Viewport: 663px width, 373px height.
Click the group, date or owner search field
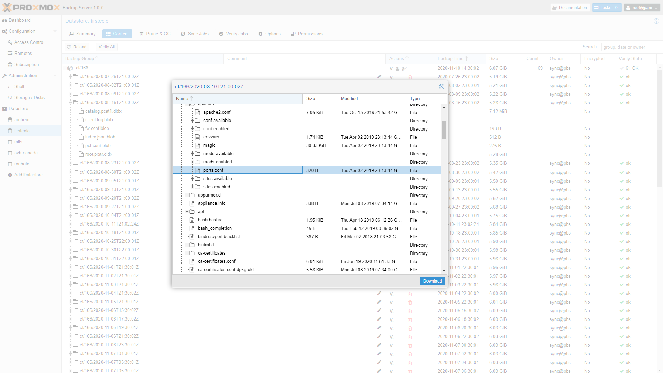(630, 47)
